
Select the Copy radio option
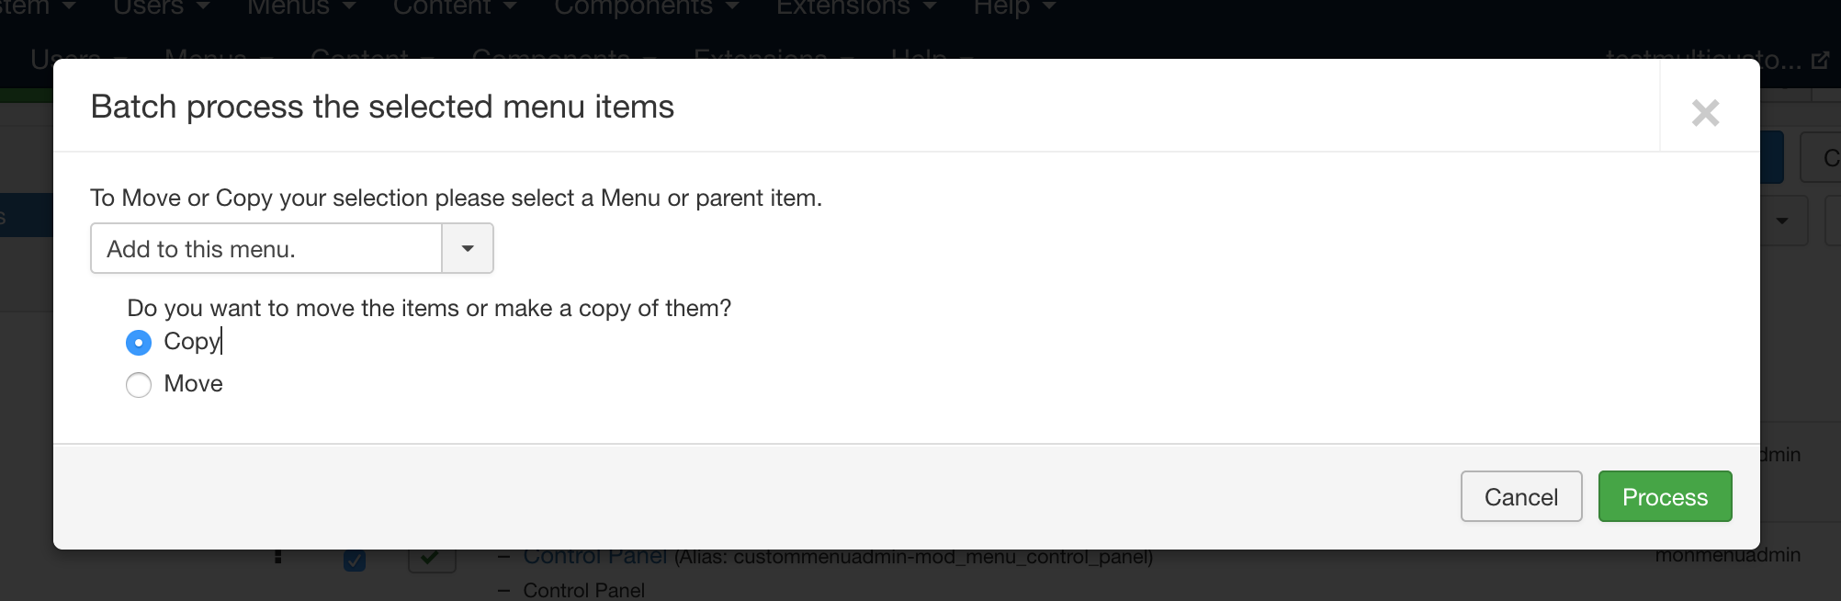coord(139,343)
